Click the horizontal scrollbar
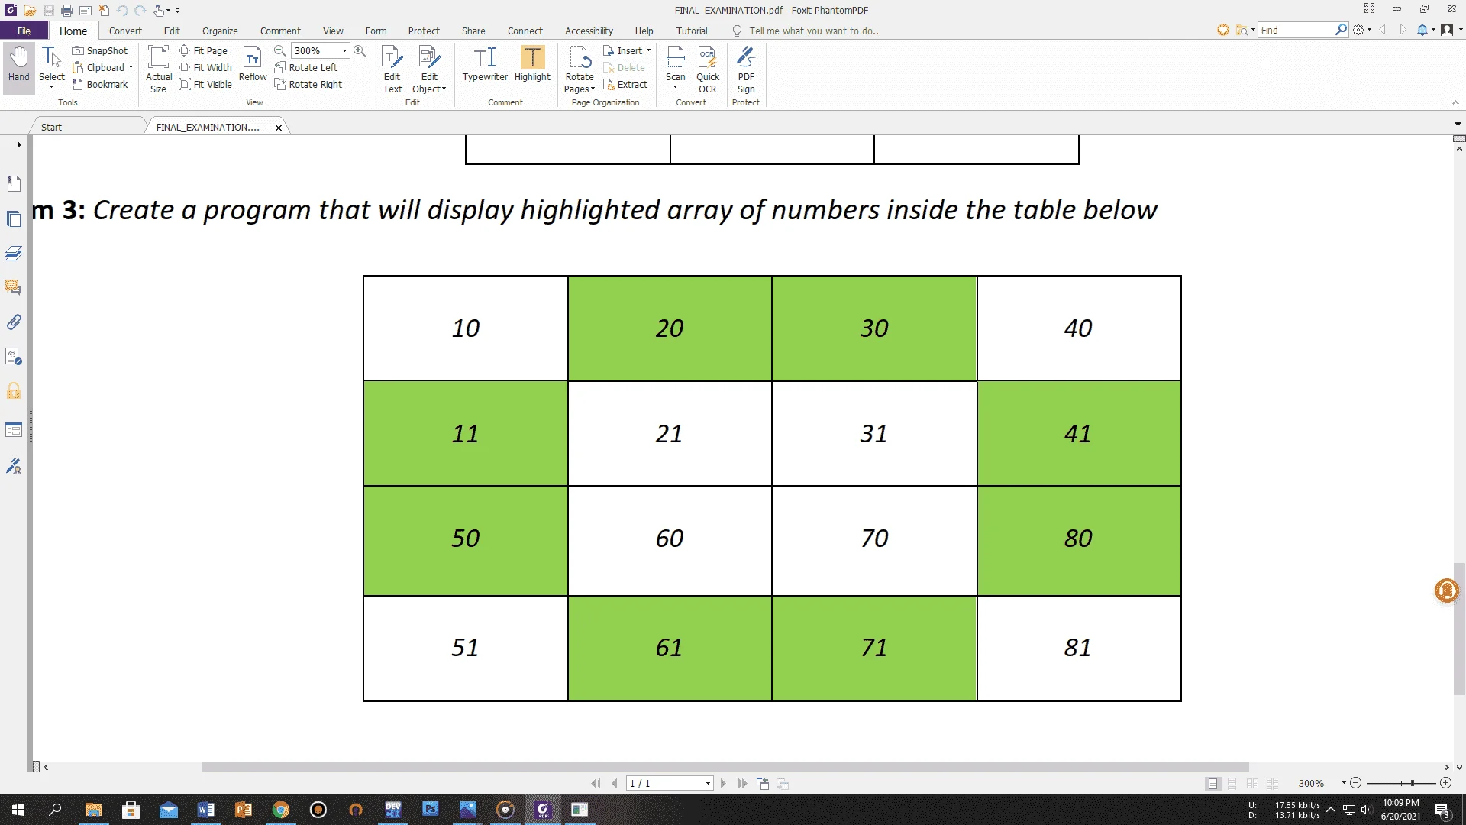Screen dimensions: 1466x825 coord(725,766)
